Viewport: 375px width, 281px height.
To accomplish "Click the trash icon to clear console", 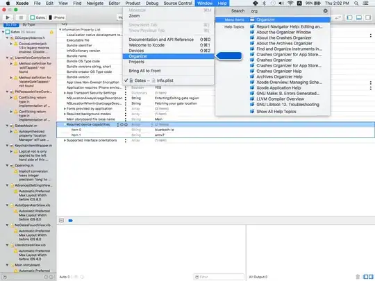I will point(358,277).
